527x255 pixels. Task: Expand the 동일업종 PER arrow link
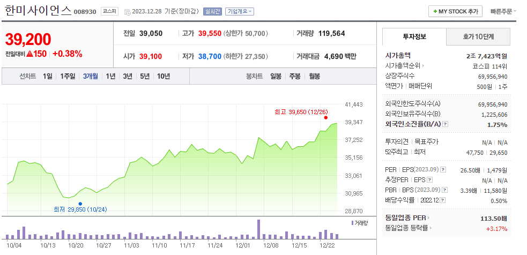[x=428, y=217]
